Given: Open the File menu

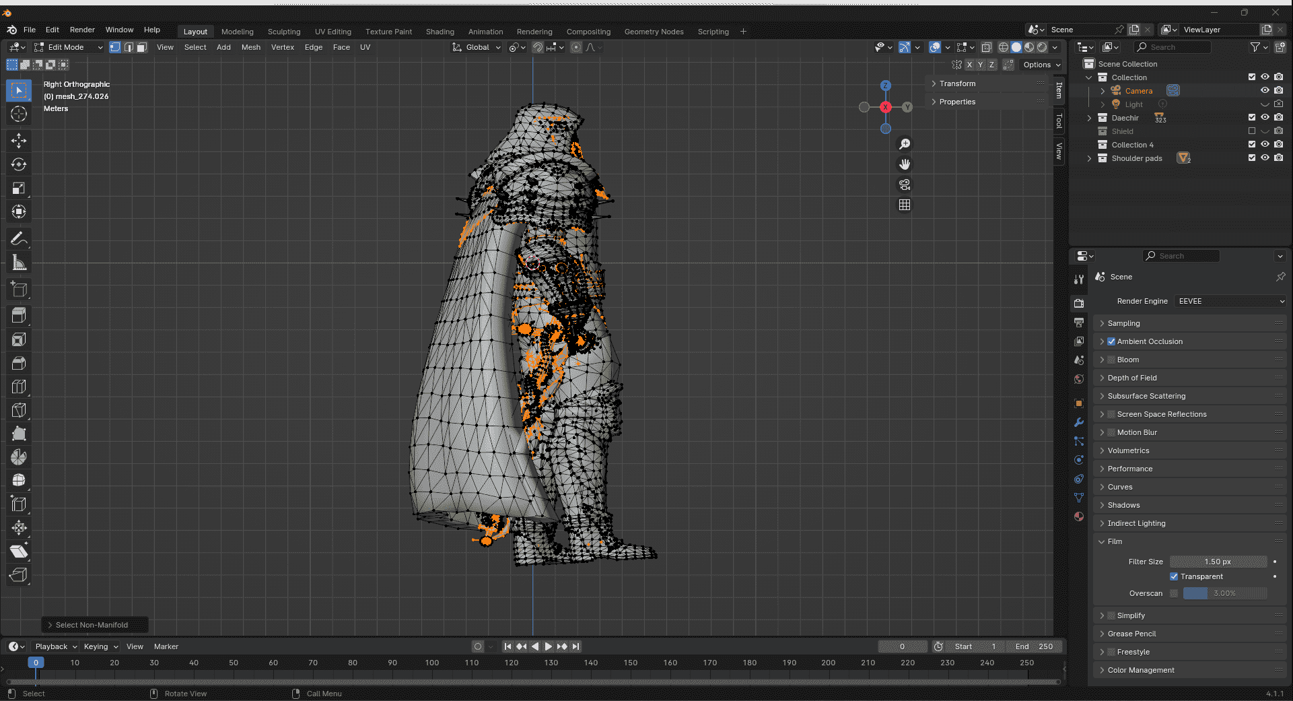Looking at the screenshot, I should (x=30, y=30).
